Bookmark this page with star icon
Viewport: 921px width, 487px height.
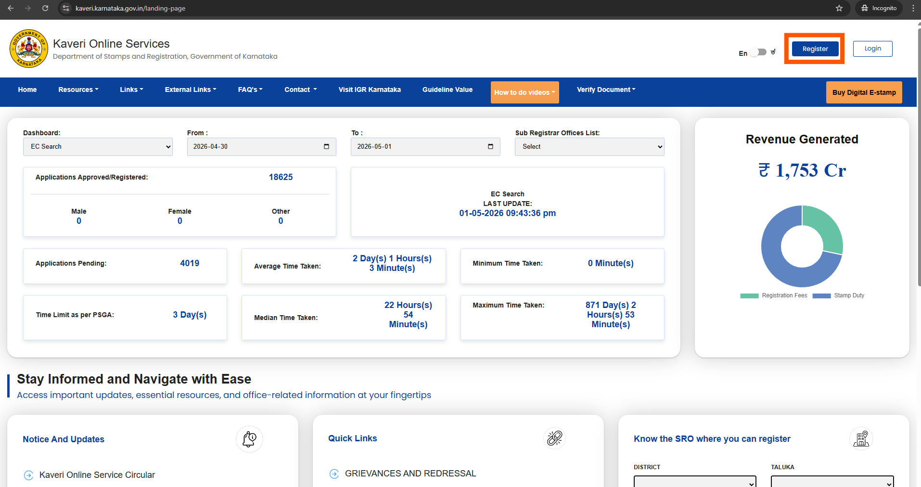pyautogui.click(x=839, y=8)
